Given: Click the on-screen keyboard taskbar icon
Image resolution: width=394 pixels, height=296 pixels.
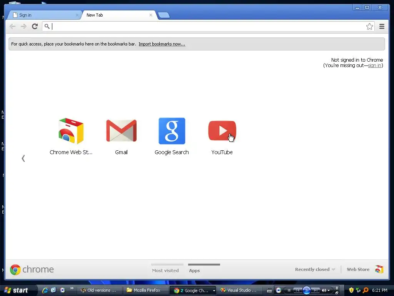Looking at the screenshot, I should tap(269, 291).
